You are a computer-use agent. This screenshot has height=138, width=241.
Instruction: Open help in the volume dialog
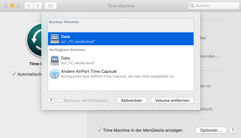[51, 100]
